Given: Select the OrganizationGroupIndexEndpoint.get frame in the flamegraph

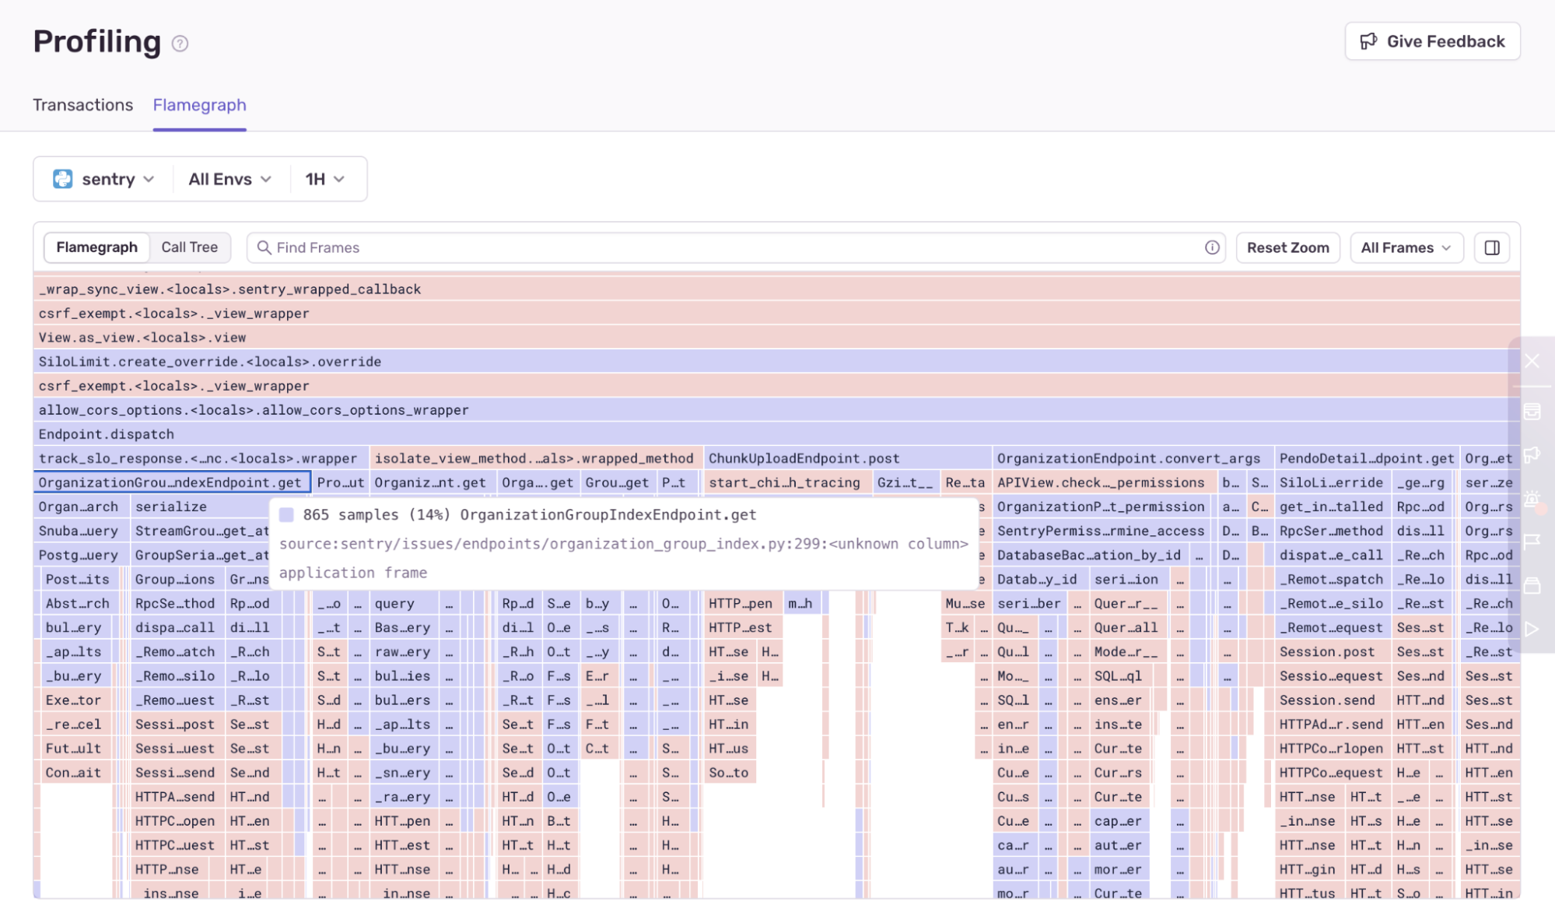Looking at the screenshot, I should coord(171,482).
